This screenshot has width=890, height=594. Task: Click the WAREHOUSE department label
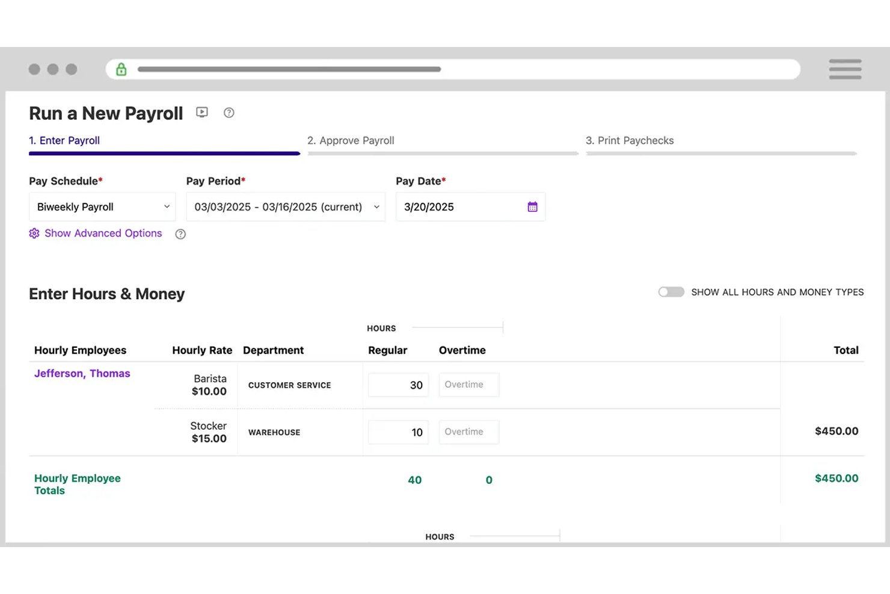pyautogui.click(x=274, y=432)
